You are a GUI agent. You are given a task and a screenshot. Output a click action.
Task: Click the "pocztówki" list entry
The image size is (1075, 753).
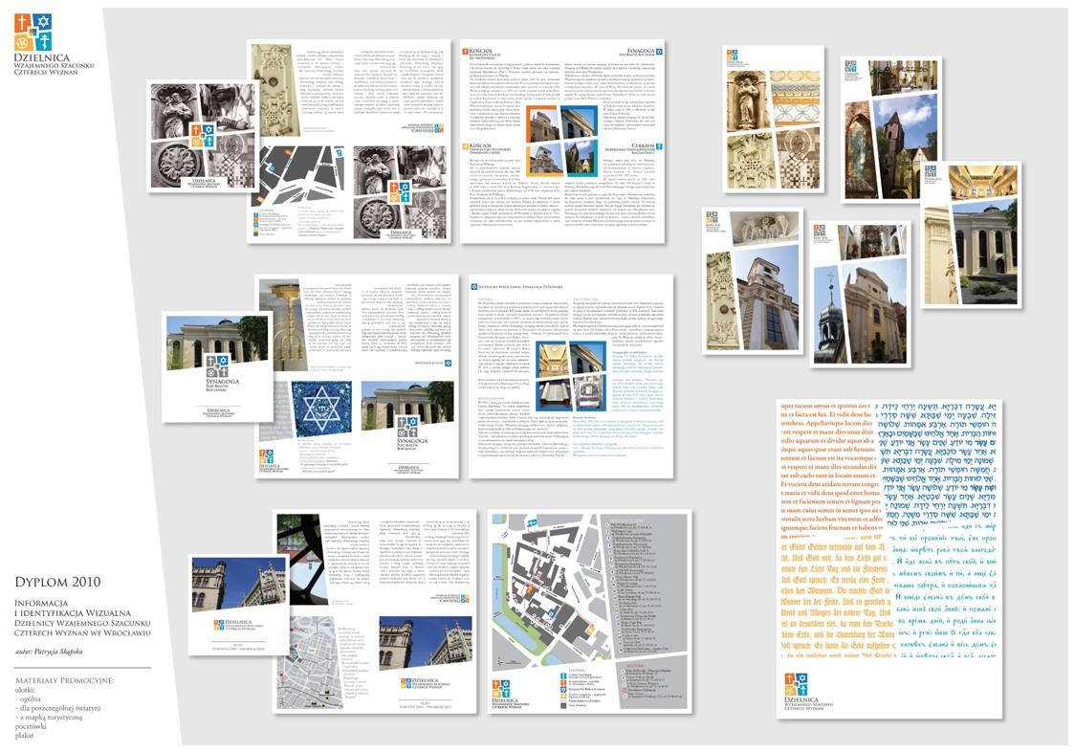click(31, 725)
